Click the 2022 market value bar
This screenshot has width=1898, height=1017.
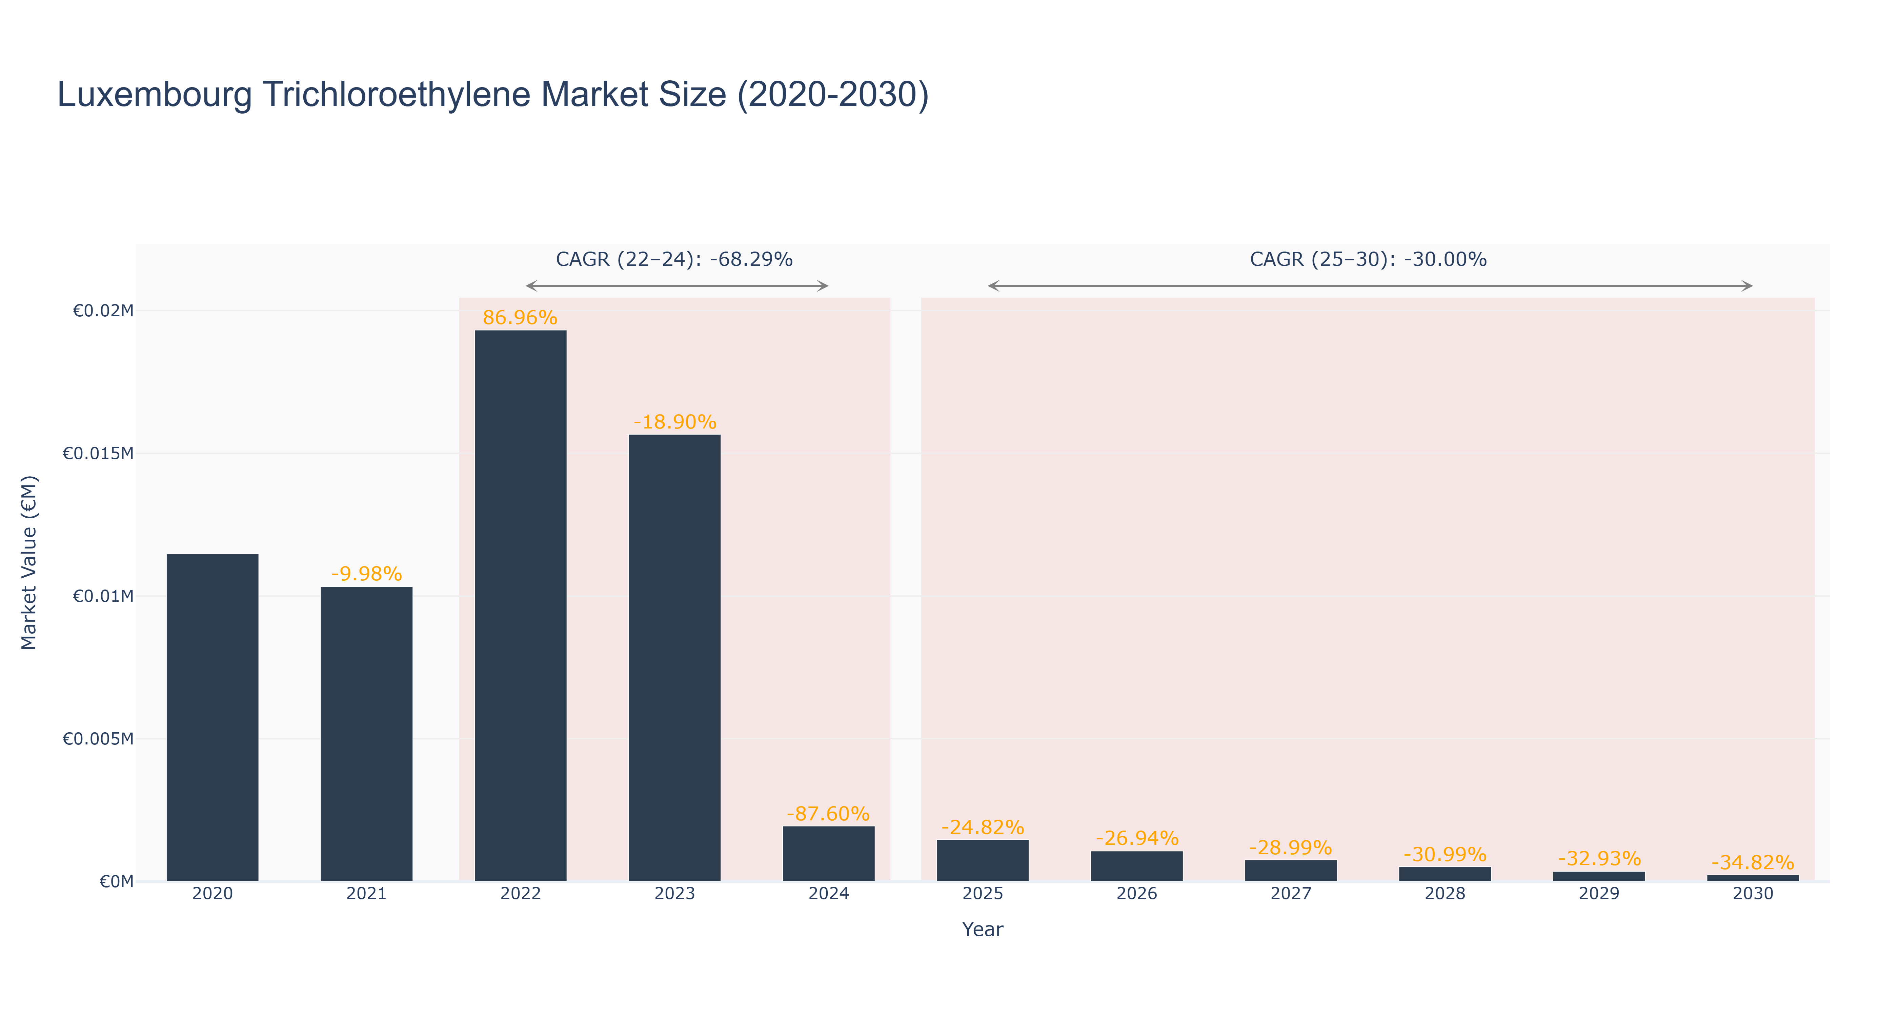pos(520,605)
